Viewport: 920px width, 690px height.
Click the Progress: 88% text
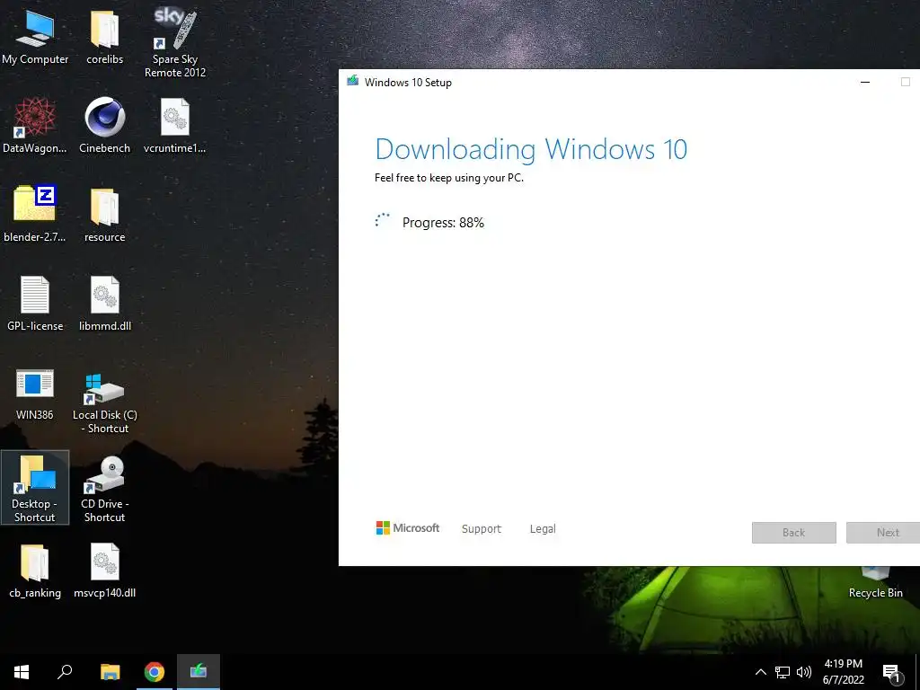click(443, 223)
